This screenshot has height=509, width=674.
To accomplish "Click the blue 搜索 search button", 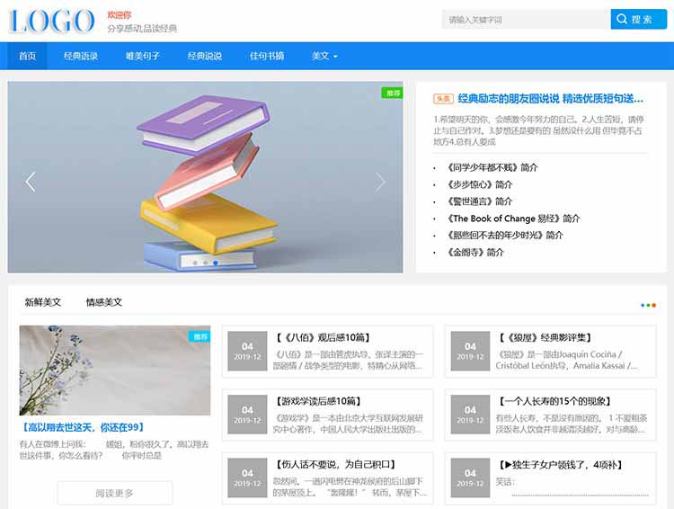I will tap(633, 20).
